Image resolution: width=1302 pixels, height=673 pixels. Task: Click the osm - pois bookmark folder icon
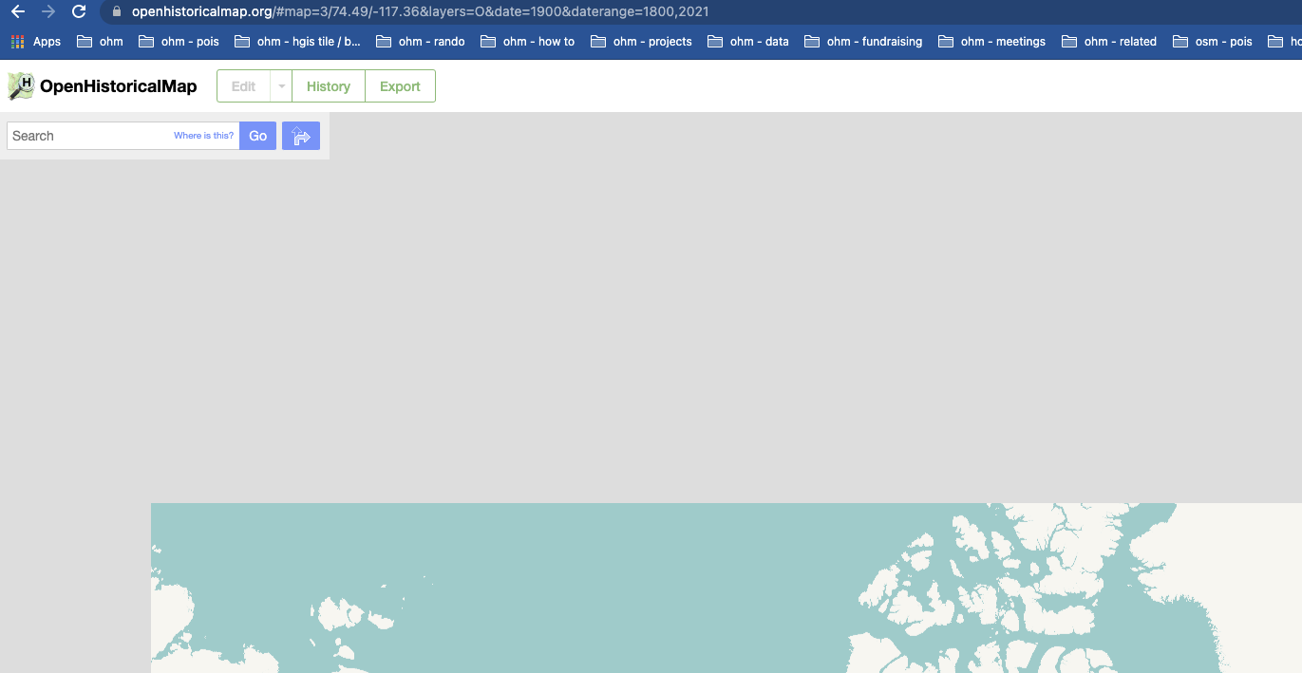click(1183, 41)
